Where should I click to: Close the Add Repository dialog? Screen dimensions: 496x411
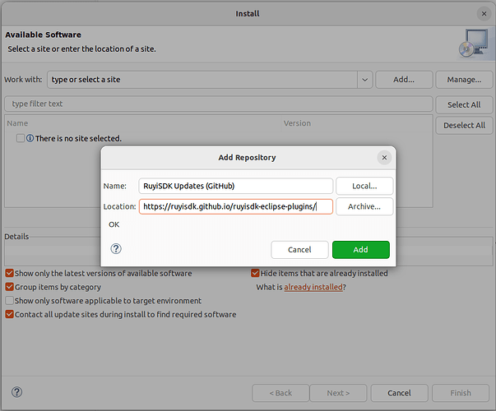pos(384,158)
